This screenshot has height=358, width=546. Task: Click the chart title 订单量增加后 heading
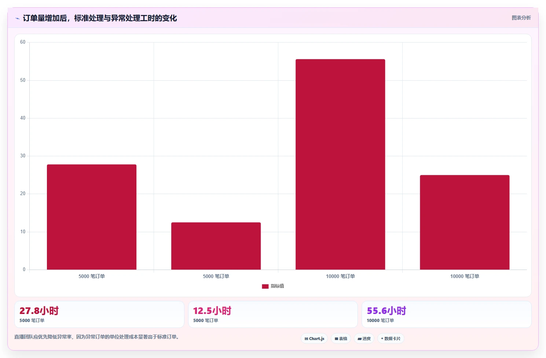click(100, 18)
